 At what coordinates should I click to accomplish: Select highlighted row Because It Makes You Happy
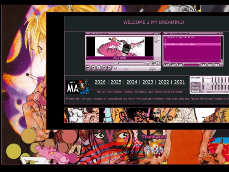click(192, 44)
